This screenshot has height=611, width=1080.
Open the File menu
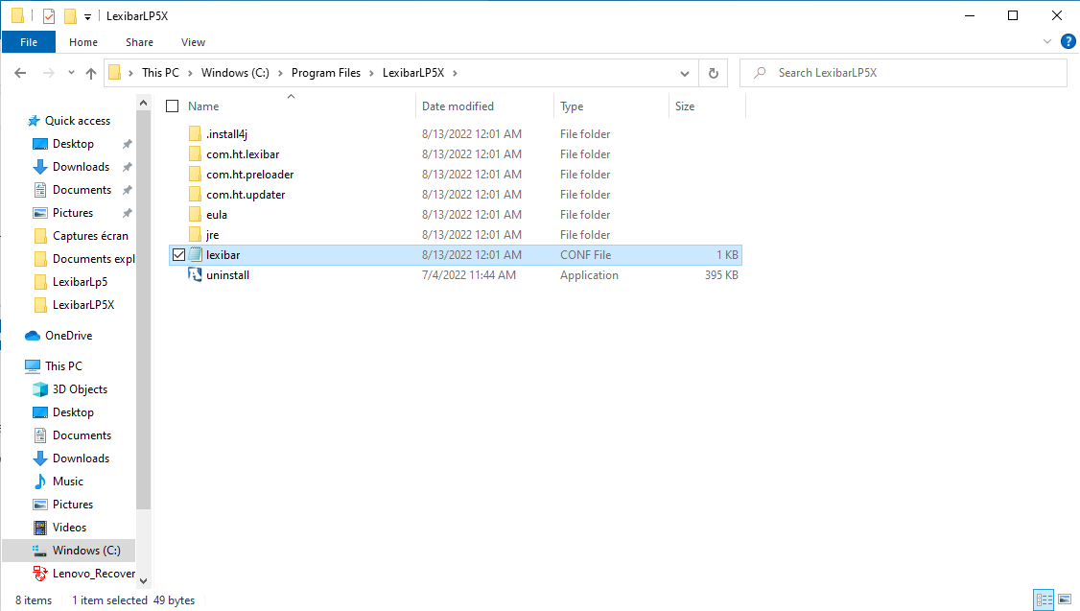tap(29, 42)
